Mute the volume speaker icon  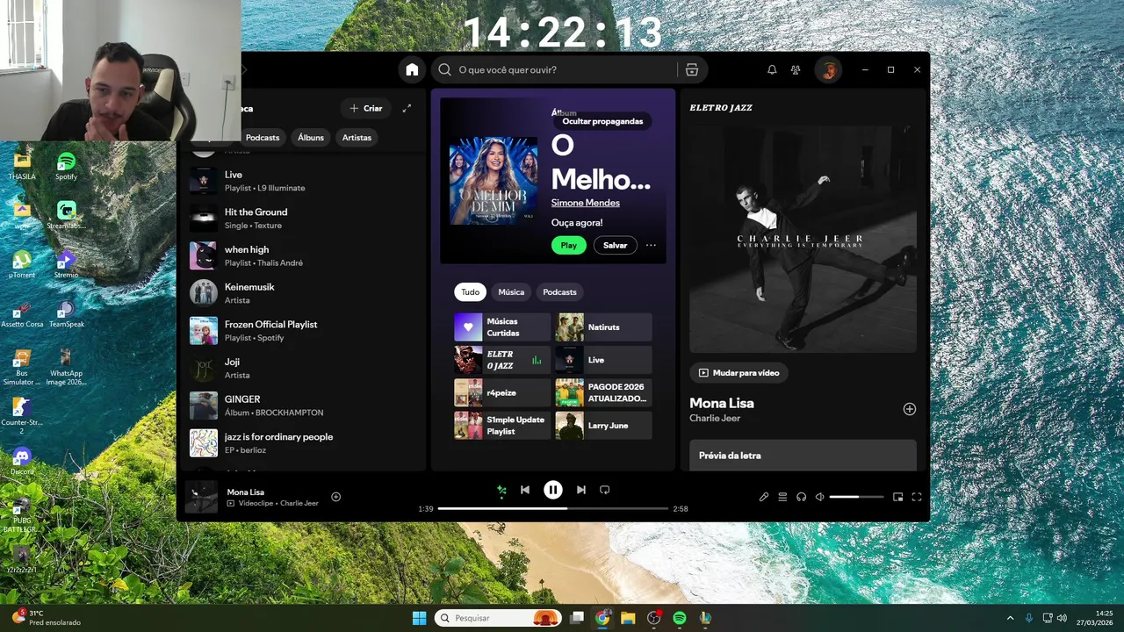click(x=819, y=497)
